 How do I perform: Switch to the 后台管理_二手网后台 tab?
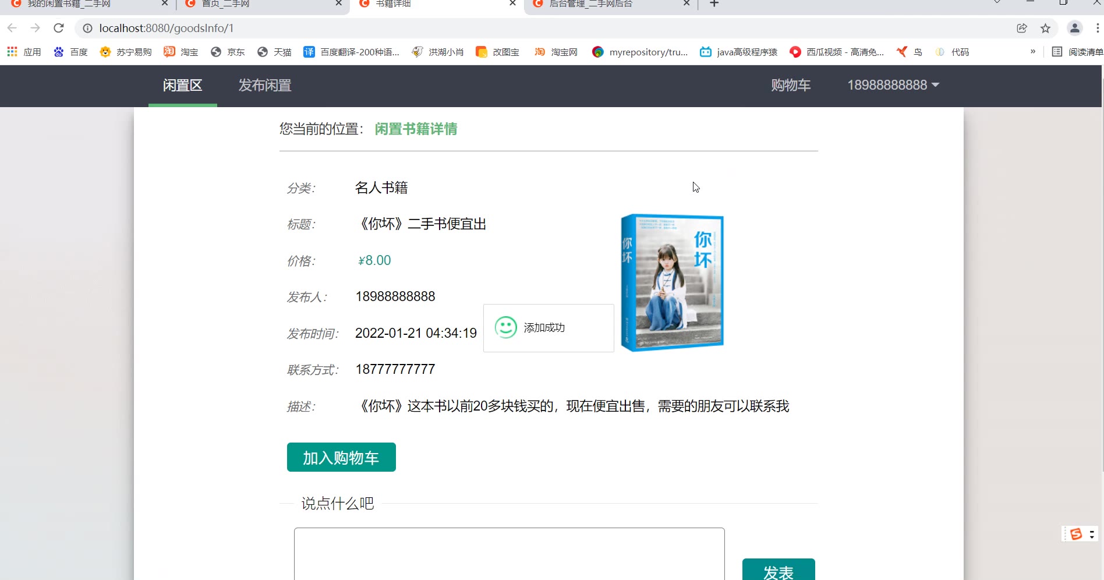click(x=610, y=4)
